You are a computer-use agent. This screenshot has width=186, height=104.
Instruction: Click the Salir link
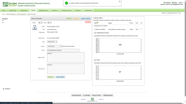click(180, 3)
